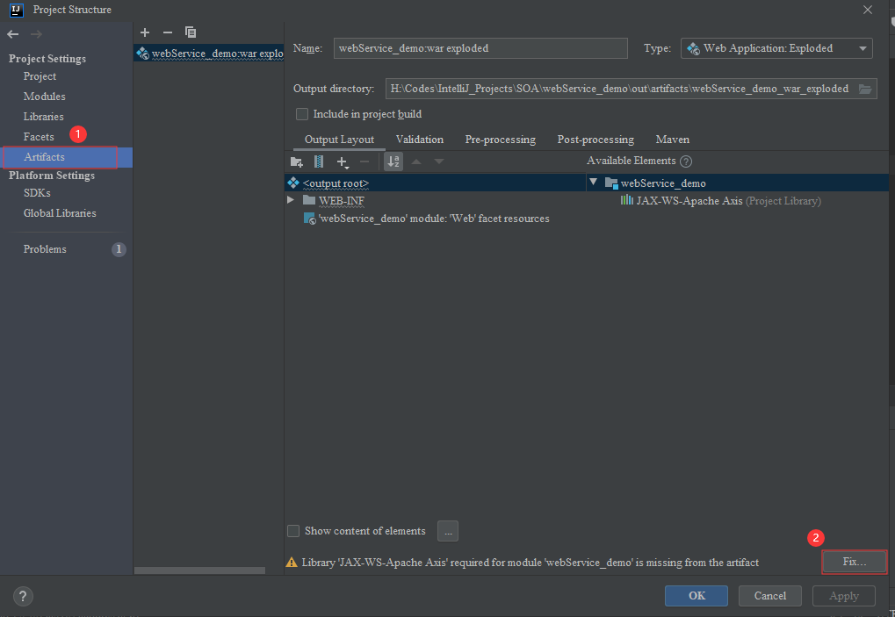Screen dimensions: 895x617
Task: Copy the selected artifact
Action: tap(191, 32)
